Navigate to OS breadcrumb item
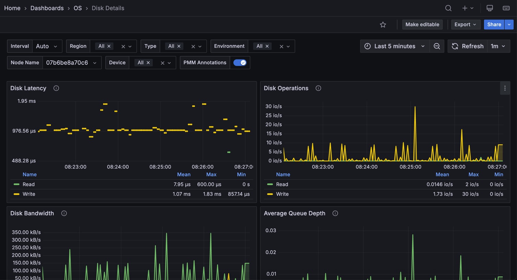This screenshot has width=517, height=280. tap(77, 8)
